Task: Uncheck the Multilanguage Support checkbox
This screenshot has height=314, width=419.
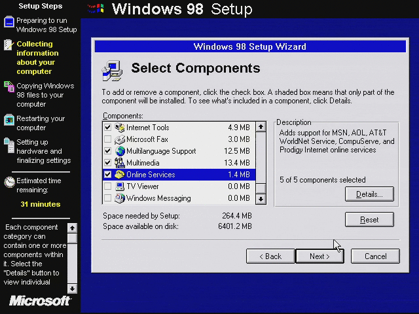Action: click(x=107, y=151)
